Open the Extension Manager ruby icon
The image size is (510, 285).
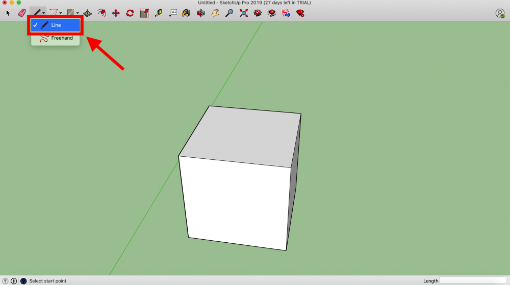[300, 13]
